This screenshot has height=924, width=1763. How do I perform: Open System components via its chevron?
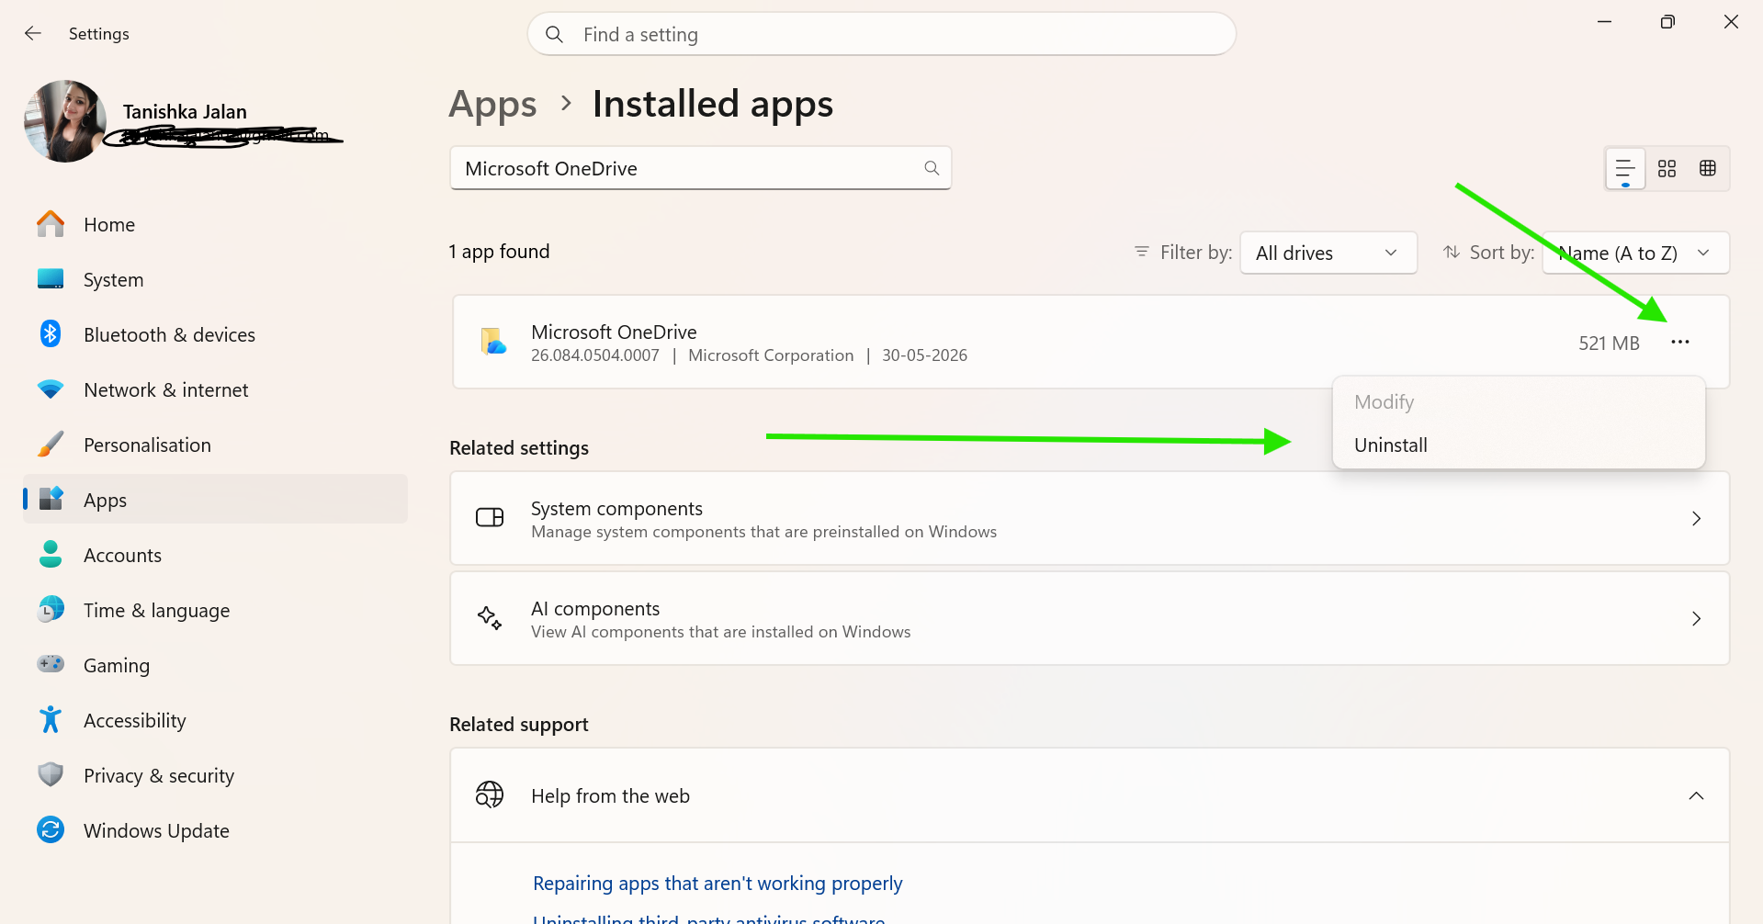coord(1696,519)
